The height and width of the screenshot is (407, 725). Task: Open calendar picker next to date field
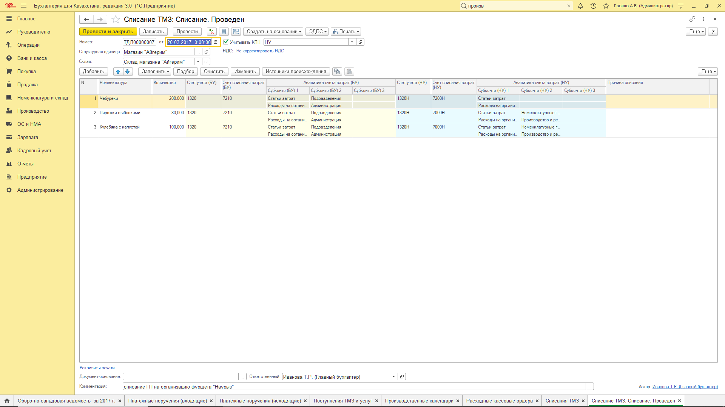[x=216, y=42]
